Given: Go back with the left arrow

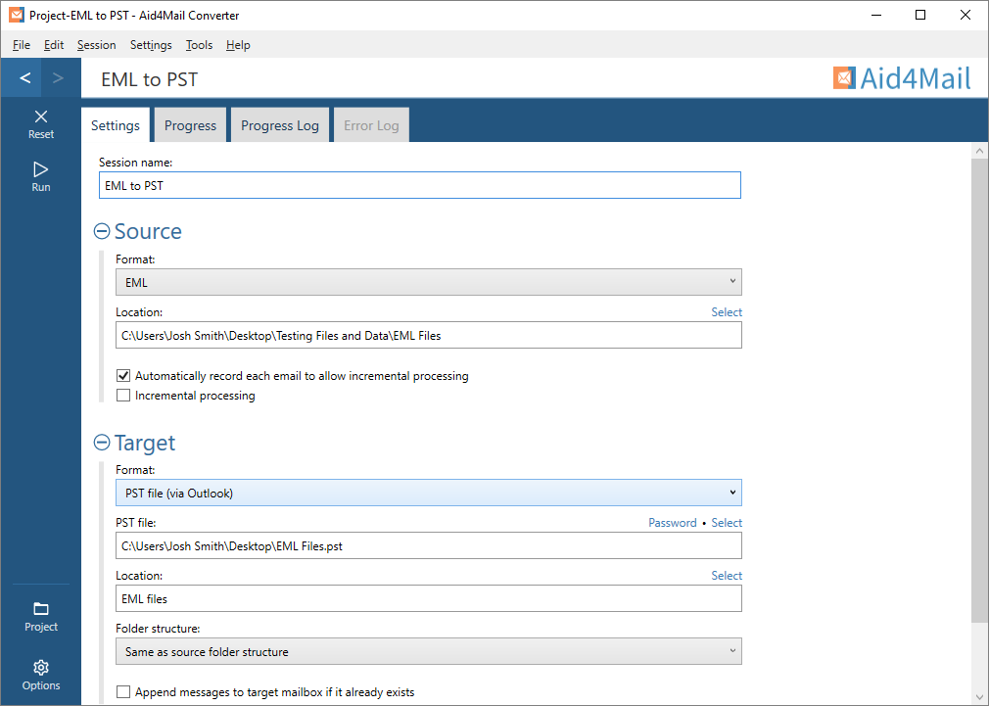Looking at the screenshot, I should coord(24,78).
